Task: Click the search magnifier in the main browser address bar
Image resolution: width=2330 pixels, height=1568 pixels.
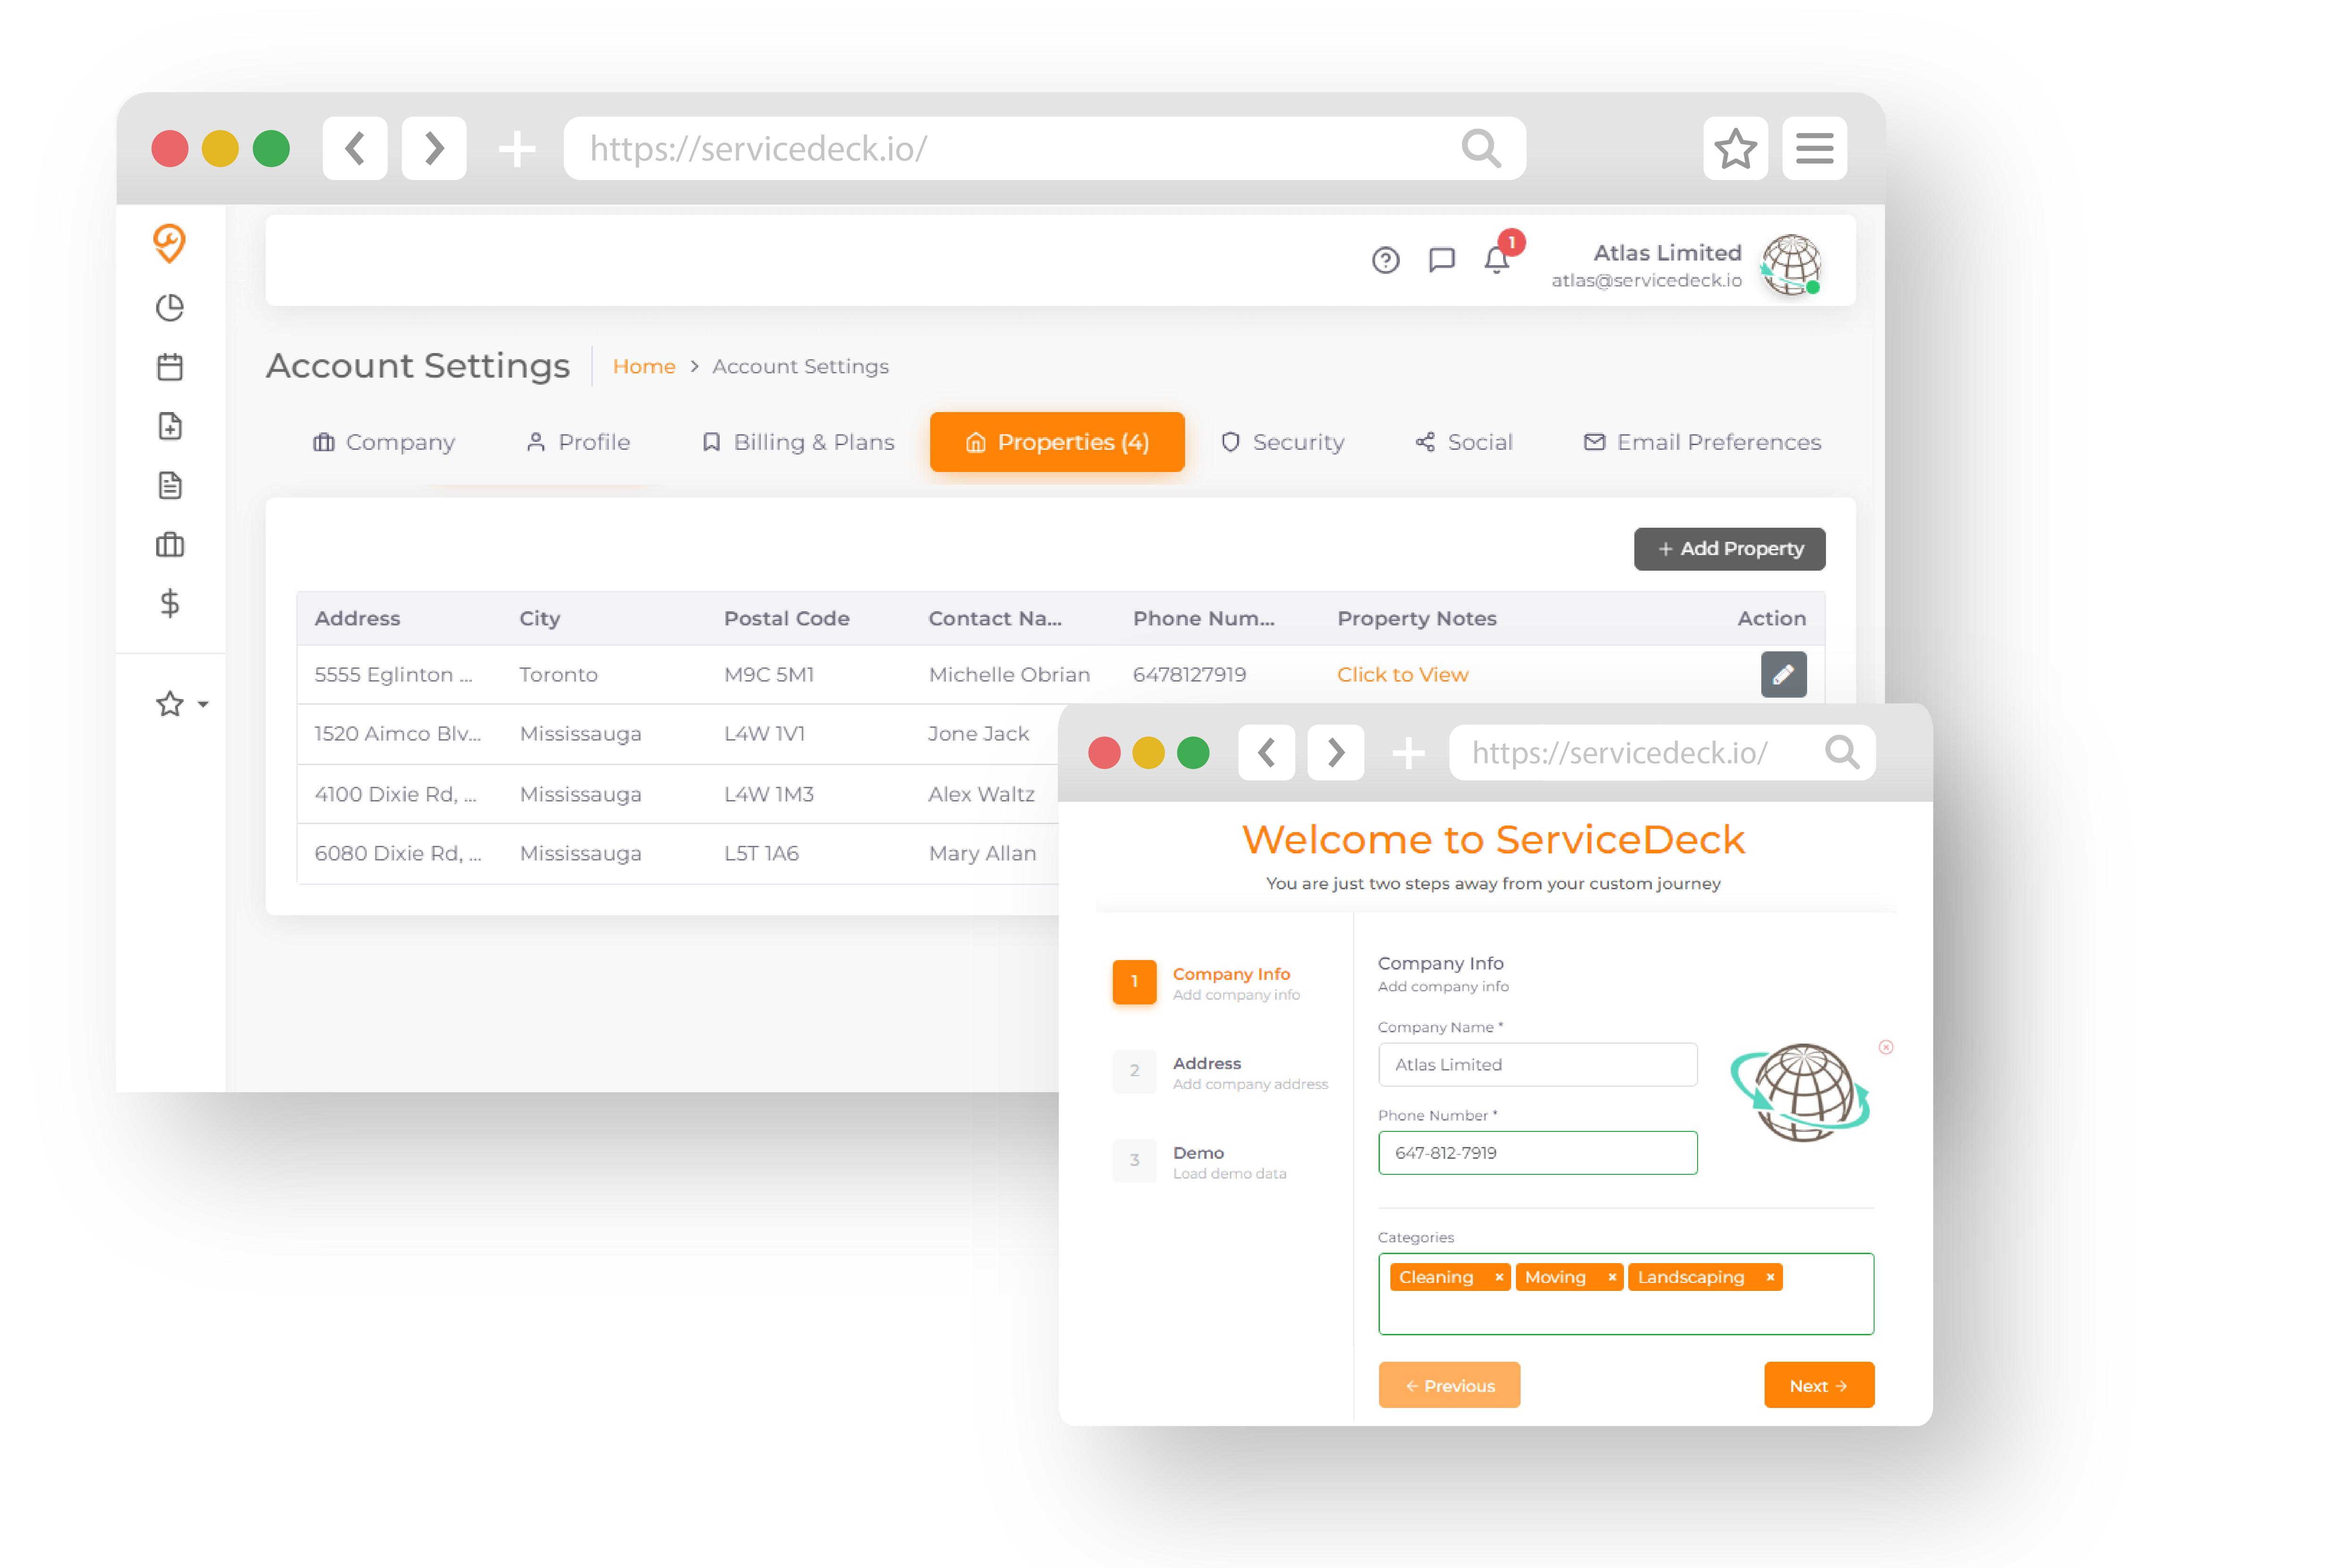Action: 1480,149
